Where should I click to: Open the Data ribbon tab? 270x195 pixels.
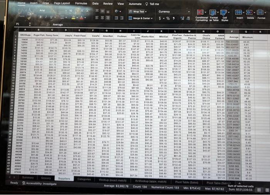(95, 3)
